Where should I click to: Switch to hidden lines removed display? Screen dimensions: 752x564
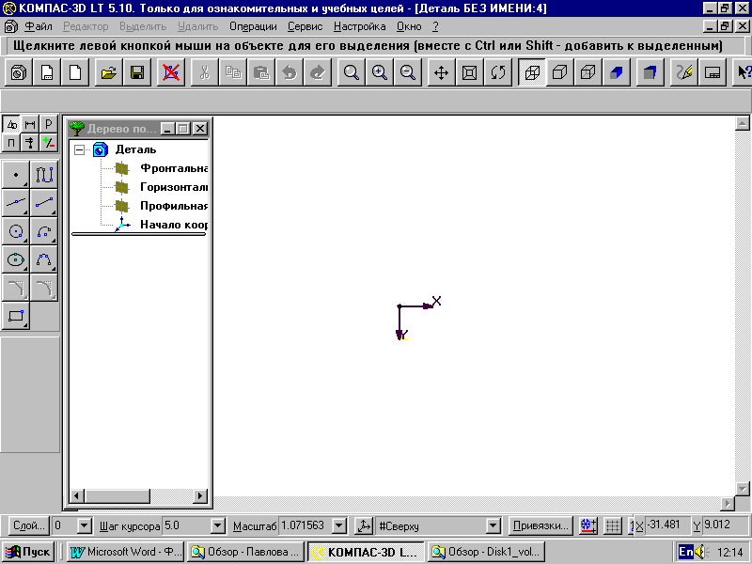coord(560,73)
